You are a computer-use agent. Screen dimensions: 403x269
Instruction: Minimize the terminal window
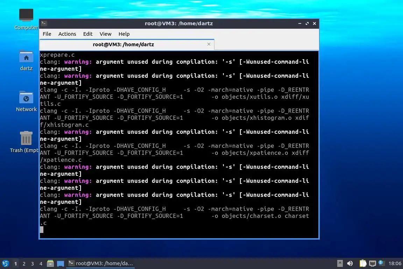[300, 23]
